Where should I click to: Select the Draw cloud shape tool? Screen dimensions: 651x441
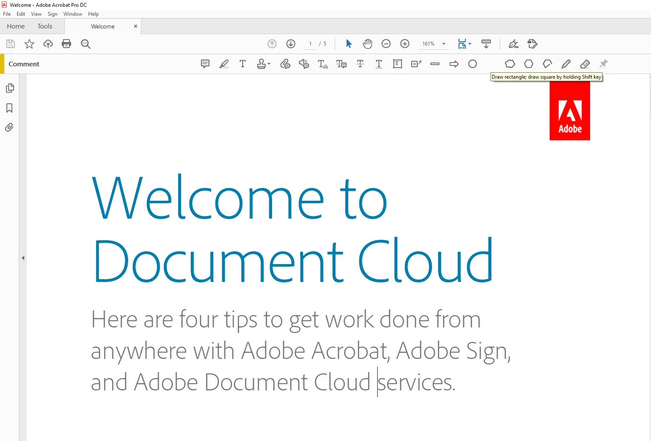tap(510, 64)
